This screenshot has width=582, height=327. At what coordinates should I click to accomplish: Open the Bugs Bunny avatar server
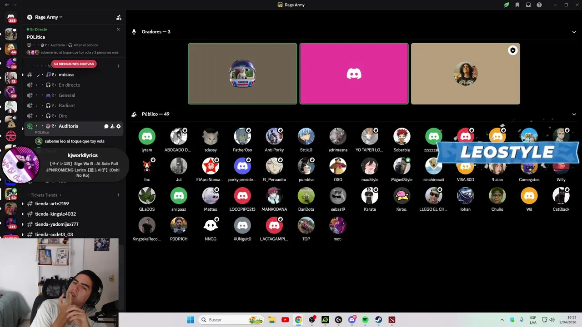[x=11, y=107]
